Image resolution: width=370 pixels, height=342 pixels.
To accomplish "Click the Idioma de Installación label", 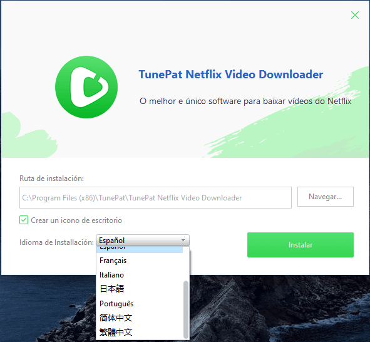I will (56, 242).
